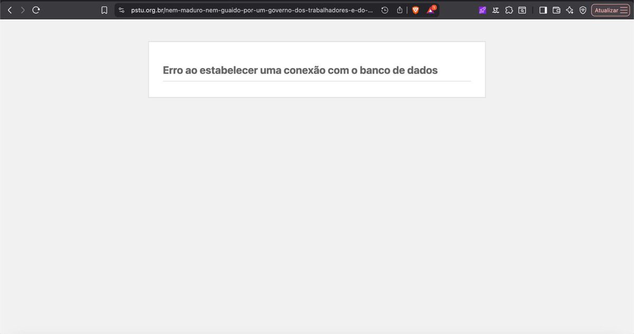
Task: Open site settings icon in address bar
Action: tap(122, 10)
